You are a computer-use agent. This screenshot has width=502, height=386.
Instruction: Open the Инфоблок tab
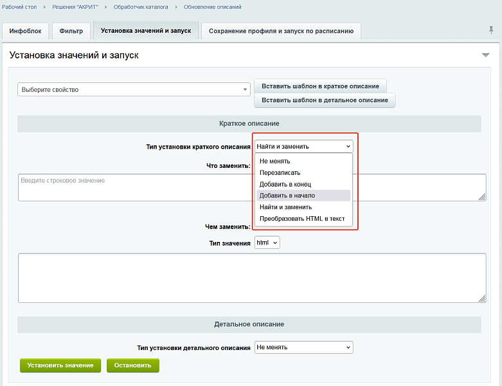pos(25,31)
